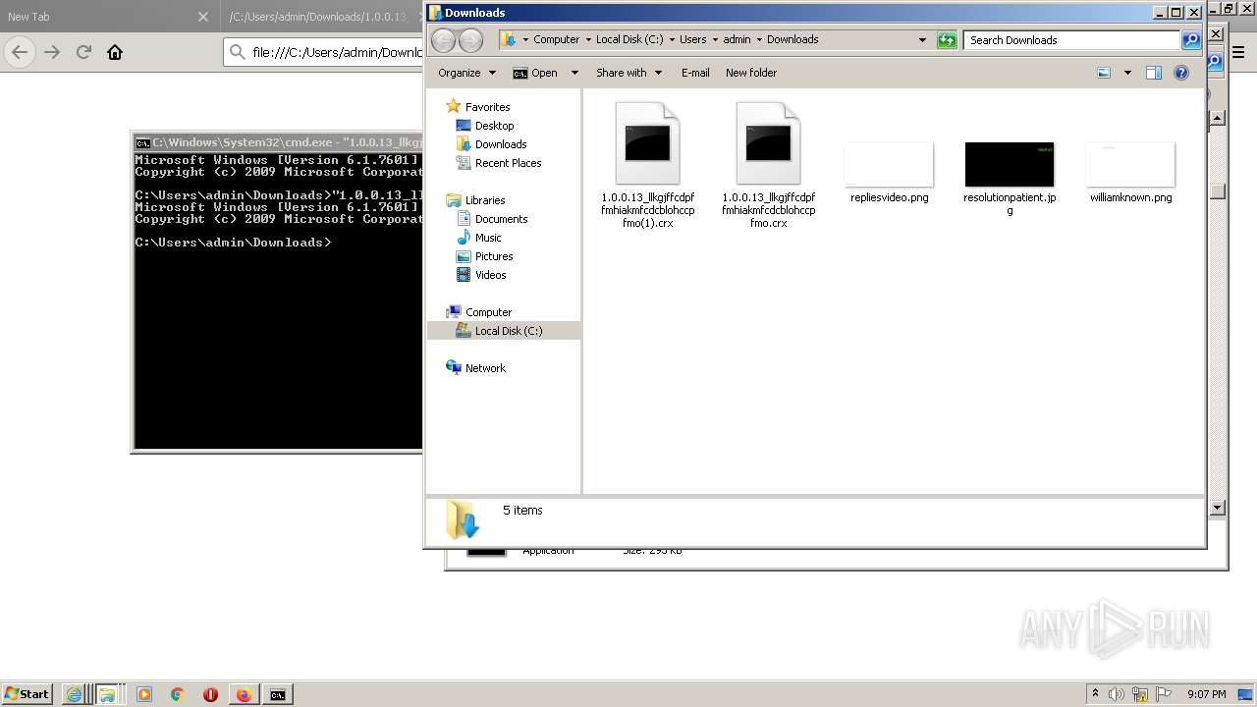Click the Search Downloads input field

pos(1071,40)
